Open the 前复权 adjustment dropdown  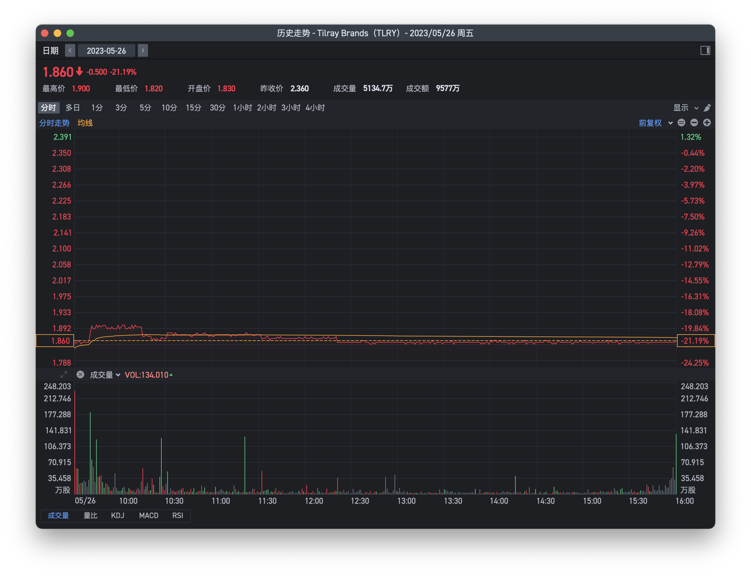point(655,123)
